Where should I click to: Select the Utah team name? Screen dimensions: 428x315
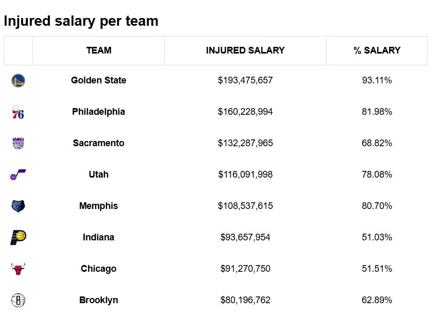point(99,174)
